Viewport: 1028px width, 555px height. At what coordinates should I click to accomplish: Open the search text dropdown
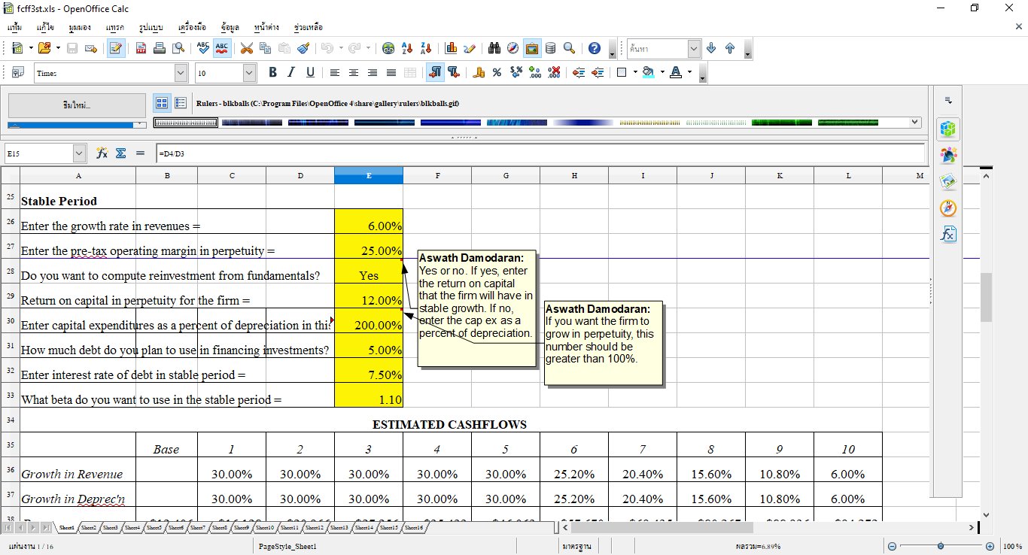pyautogui.click(x=695, y=49)
